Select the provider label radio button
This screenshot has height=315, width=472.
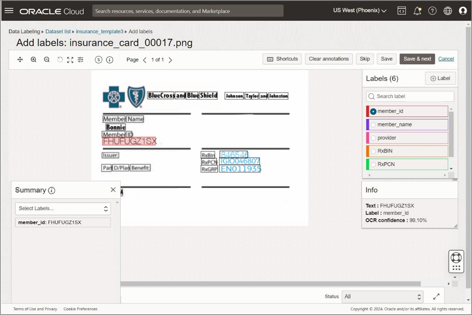click(373, 138)
